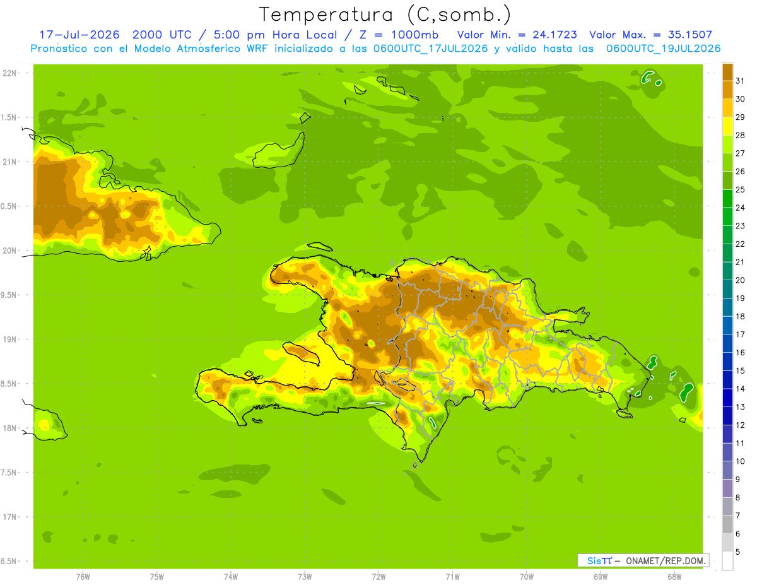The width and height of the screenshot is (757, 585).
Task: Click the '71W' longitude label
Action: [x=452, y=577]
